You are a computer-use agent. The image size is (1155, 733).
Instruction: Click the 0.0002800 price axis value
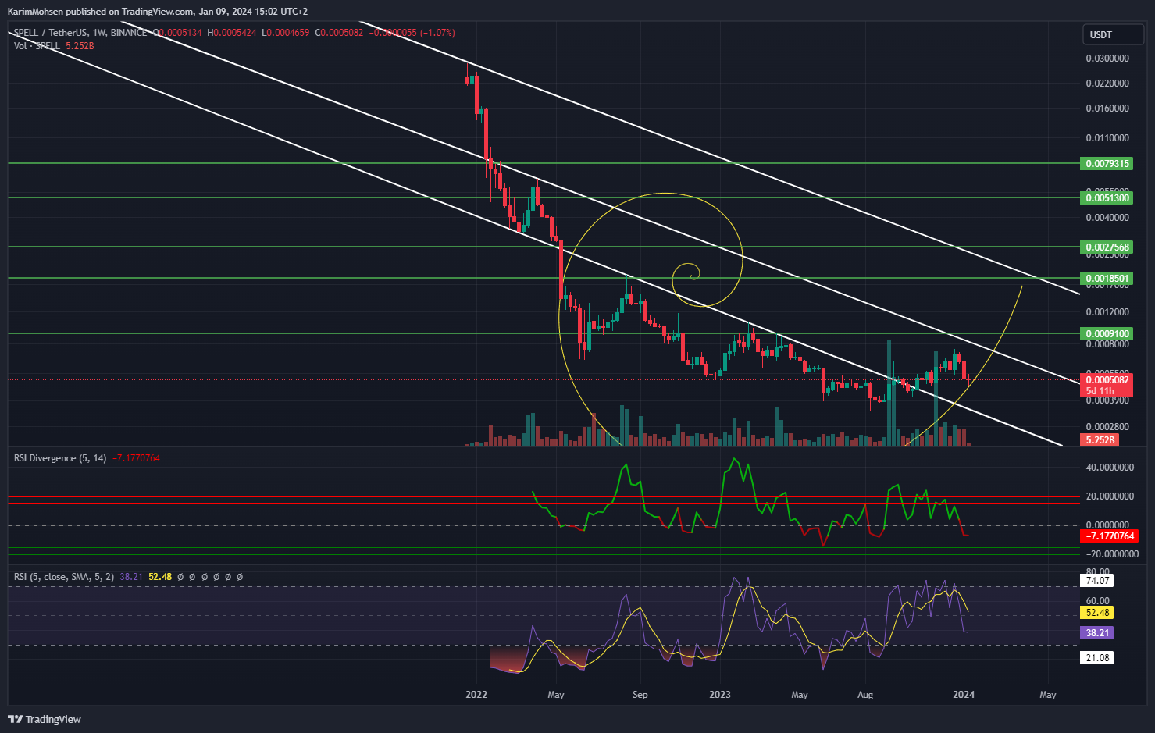[x=1107, y=427]
